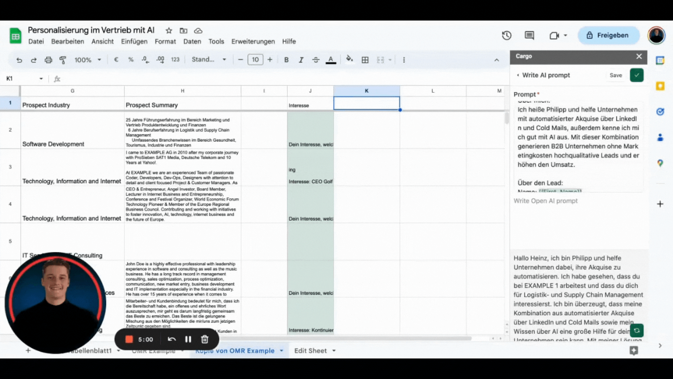Click the merge cells icon
Screen dimensions: 673x379
click(x=380, y=60)
